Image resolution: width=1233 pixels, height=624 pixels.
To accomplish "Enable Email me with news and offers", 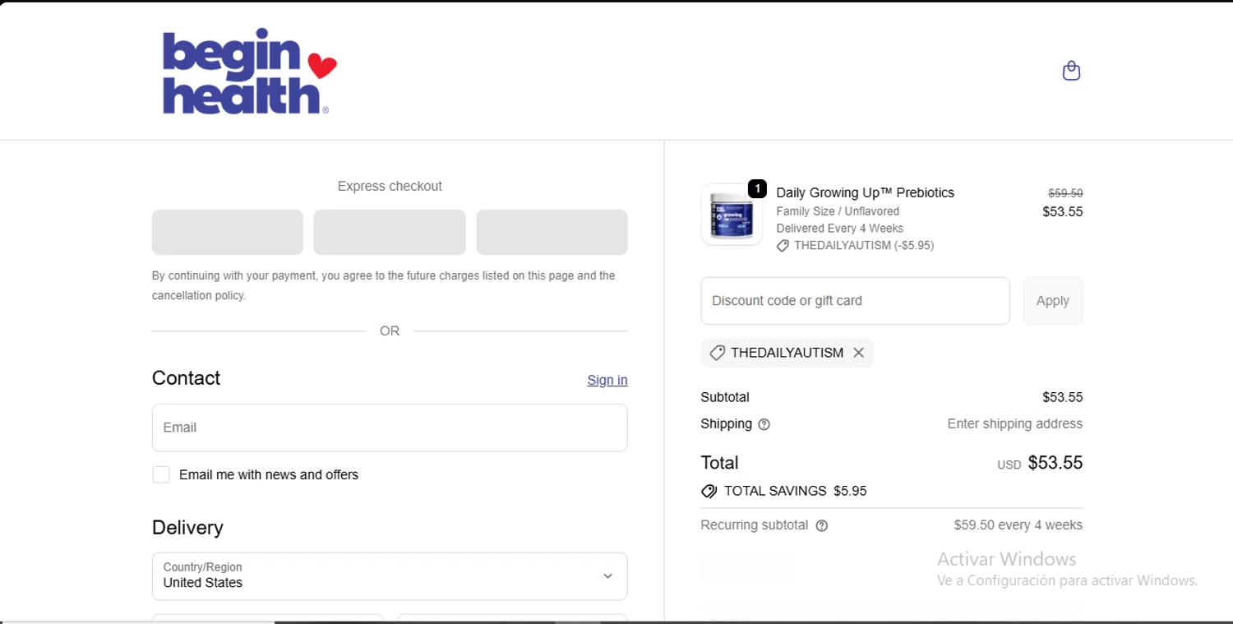I will click(x=161, y=474).
